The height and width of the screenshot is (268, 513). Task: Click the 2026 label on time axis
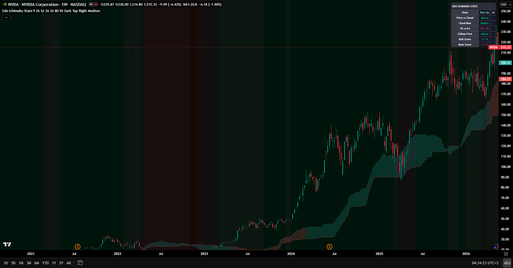pos(466,254)
